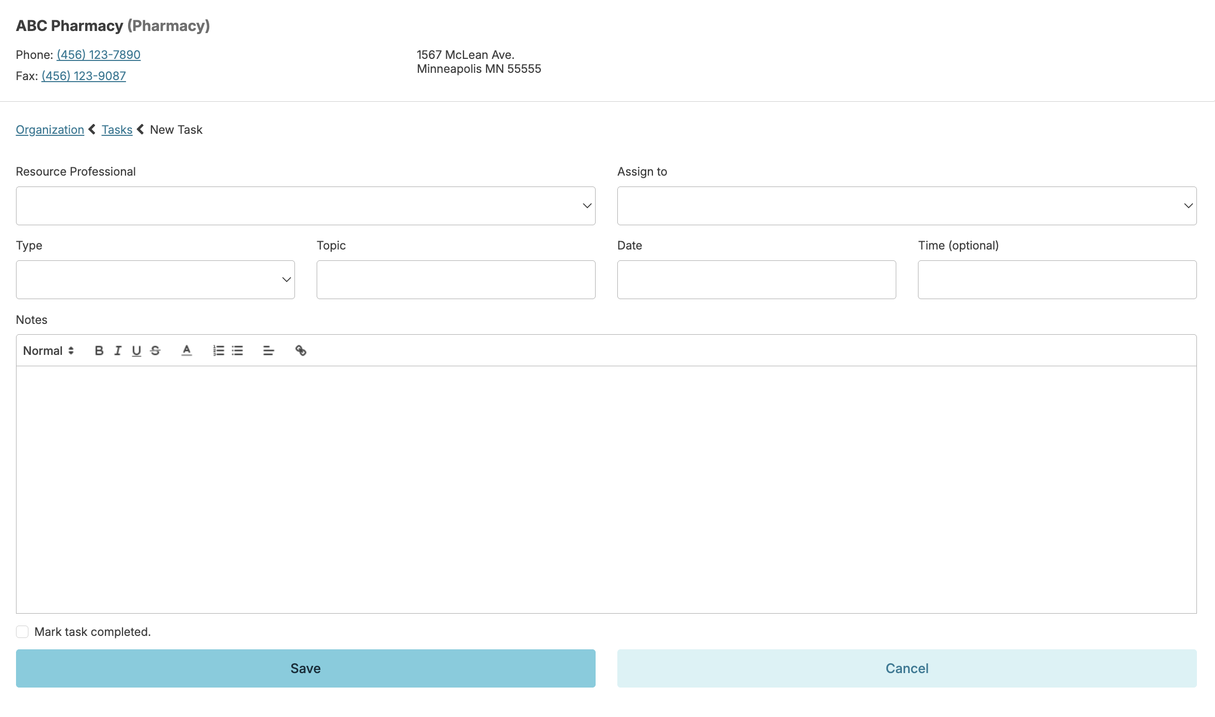This screenshot has width=1215, height=717.
Task: Insert link using Notes toolbar icon
Action: pos(301,351)
